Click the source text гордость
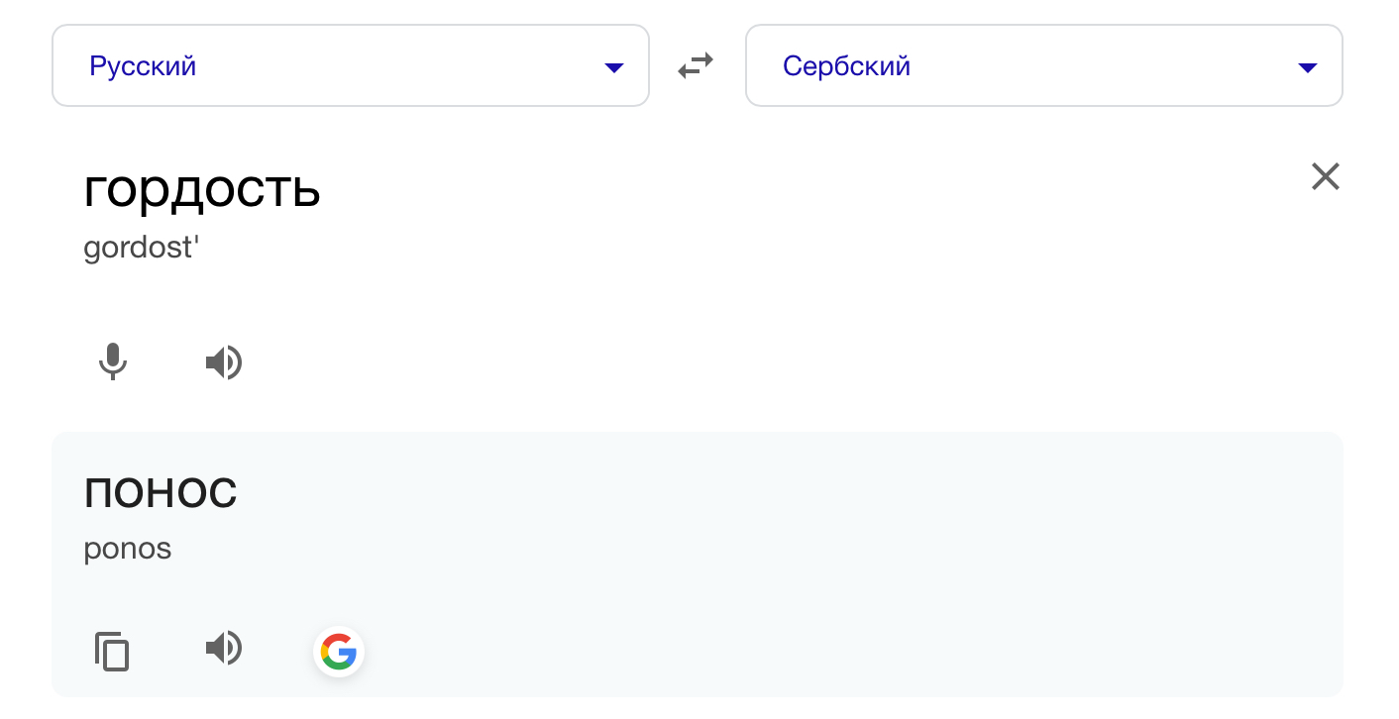 pos(202,189)
